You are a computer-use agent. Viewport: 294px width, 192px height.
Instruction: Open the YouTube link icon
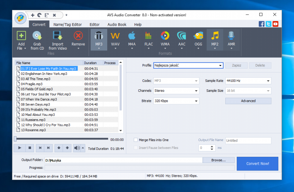pyautogui.click(x=275, y=24)
